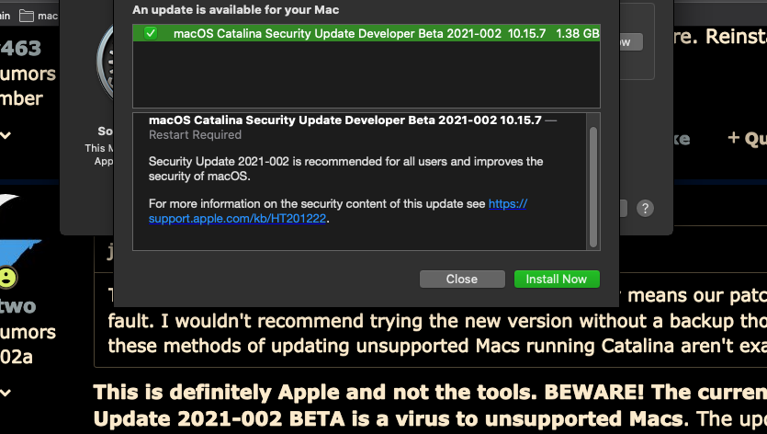Click the Software Update gear icon
Image resolution: width=767 pixels, height=434 pixels.
pos(105,62)
